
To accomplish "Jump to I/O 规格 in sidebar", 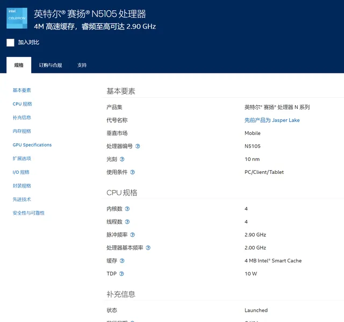I will click(21, 172).
